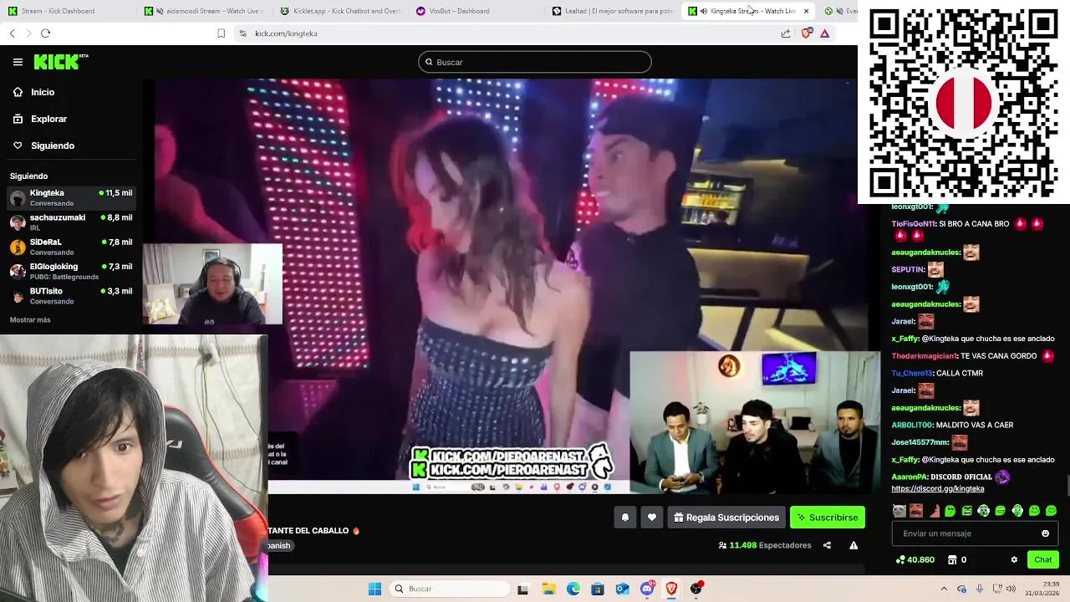Select the SiDeRaL channel
The image size is (1070, 602).
[x=71, y=247]
